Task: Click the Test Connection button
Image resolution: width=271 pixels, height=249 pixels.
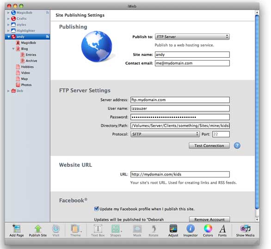Action: pos(209,146)
